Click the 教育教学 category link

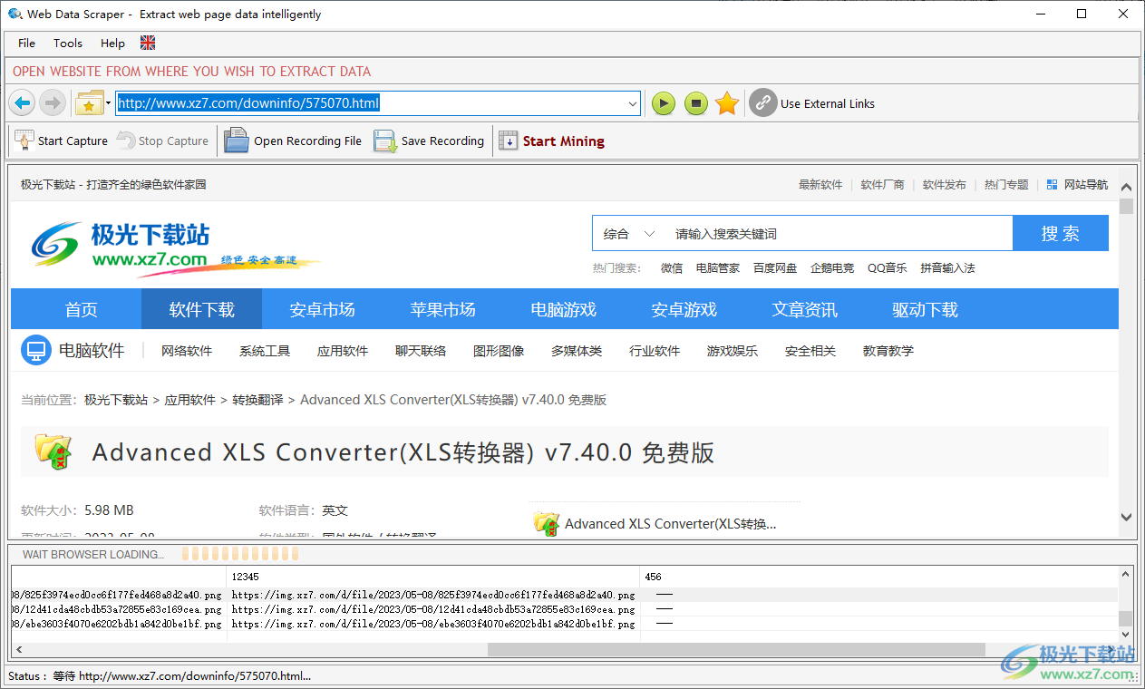tap(888, 351)
